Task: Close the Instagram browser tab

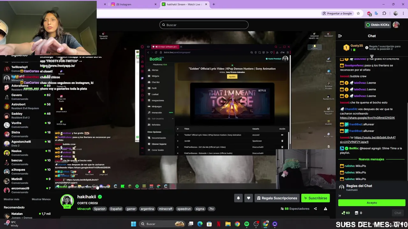Action: (156, 4)
